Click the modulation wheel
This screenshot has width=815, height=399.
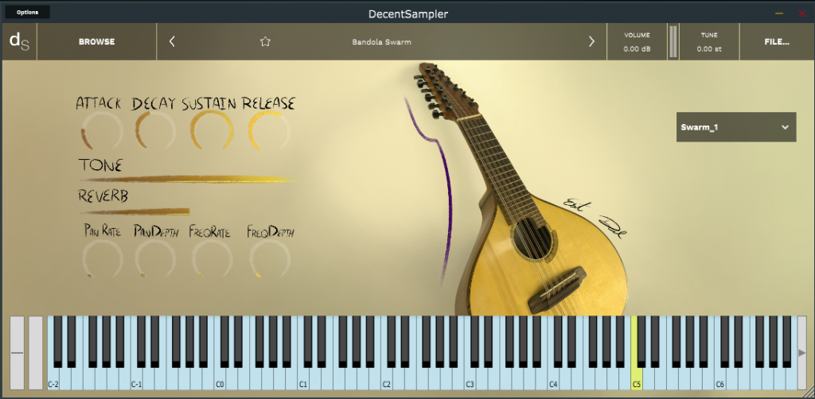click(x=35, y=353)
